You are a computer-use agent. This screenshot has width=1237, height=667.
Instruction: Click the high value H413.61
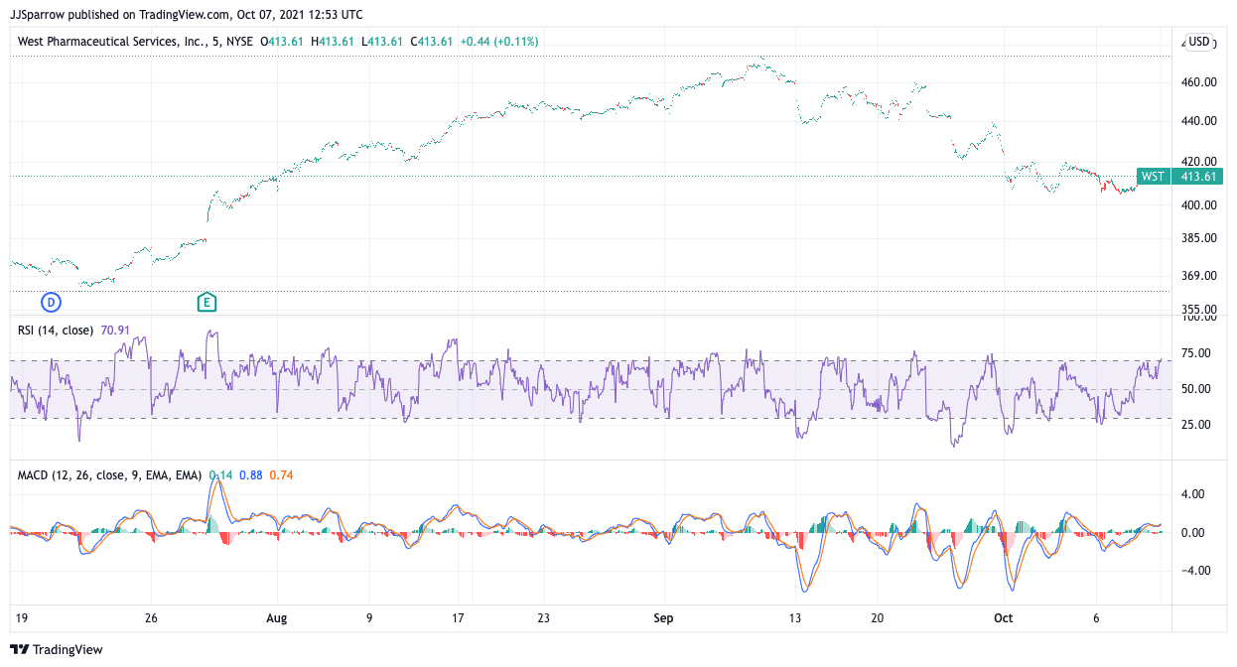pos(333,42)
